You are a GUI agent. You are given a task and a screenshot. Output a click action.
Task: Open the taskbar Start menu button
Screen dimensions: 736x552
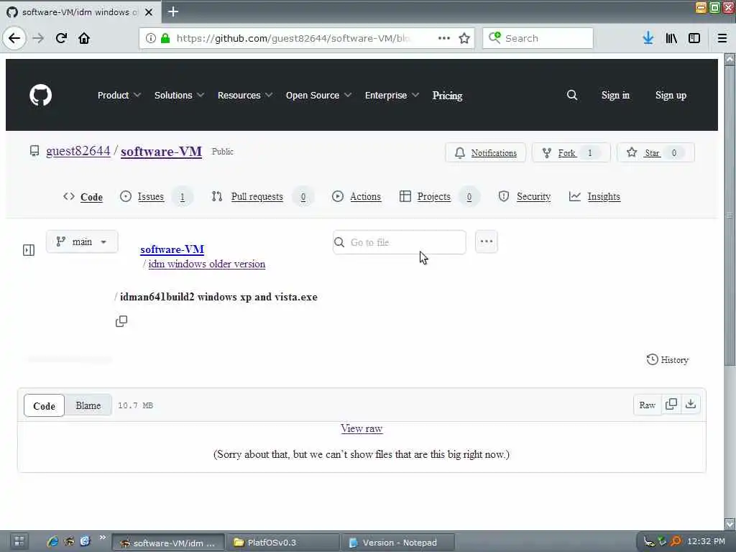pyautogui.click(x=19, y=542)
